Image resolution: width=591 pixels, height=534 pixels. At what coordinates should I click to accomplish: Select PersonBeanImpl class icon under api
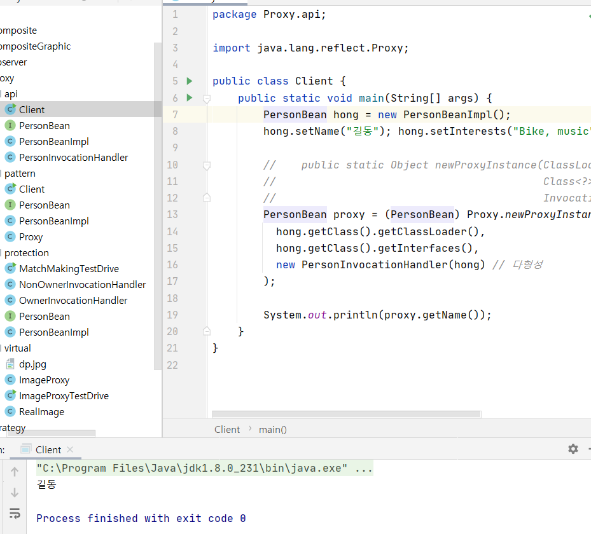[x=10, y=141]
